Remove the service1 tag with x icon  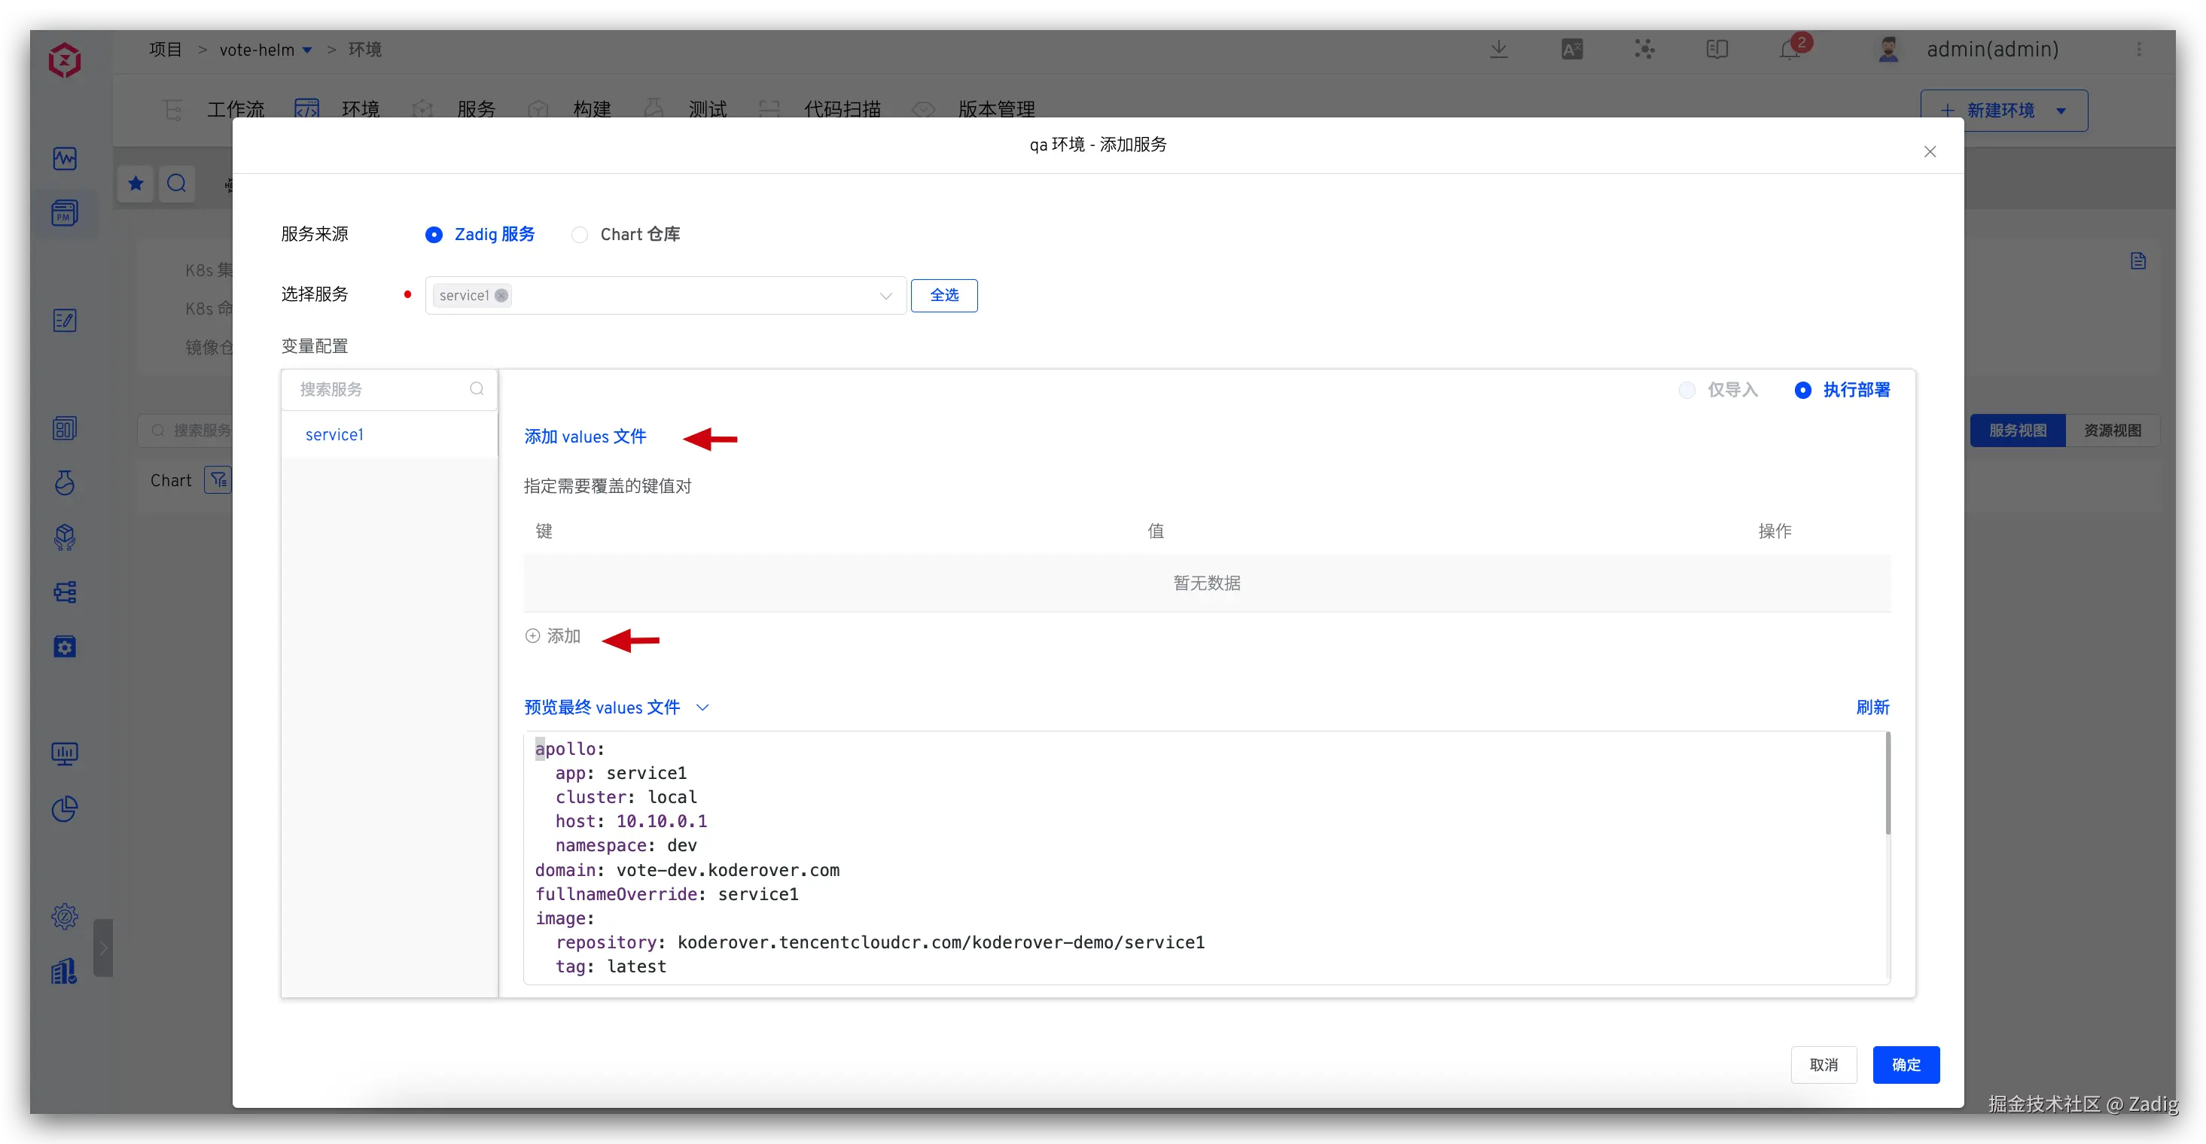[x=502, y=296]
